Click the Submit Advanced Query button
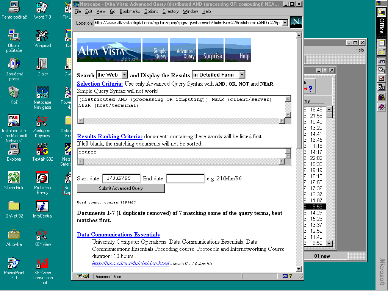Image resolution: width=388 pixels, height=291 pixels. [121, 188]
